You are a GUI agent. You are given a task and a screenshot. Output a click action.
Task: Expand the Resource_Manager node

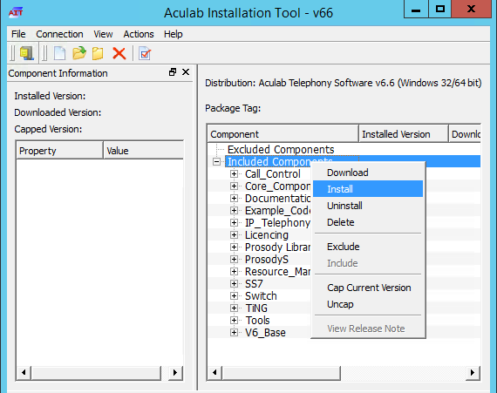[x=234, y=271]
